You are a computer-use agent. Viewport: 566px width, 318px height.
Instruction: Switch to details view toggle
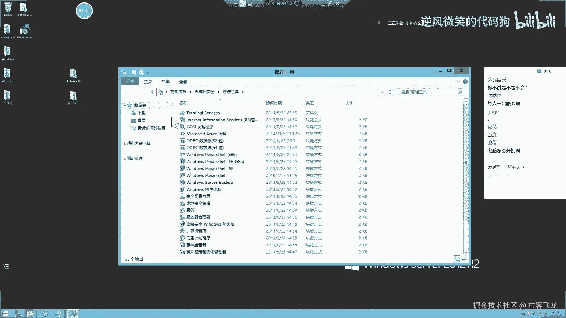(456, 259)
